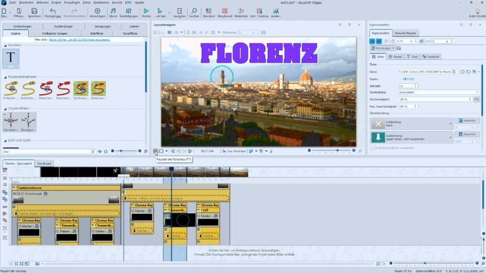Click the Rückgängig undo icon
The width and height of the screenshot is (486, 273).
click(x=52, y=12)
